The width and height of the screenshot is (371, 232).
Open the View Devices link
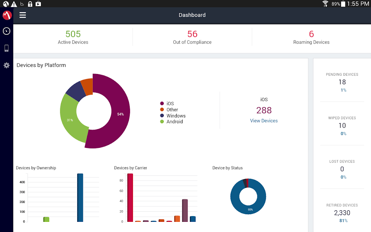[264, 121]
